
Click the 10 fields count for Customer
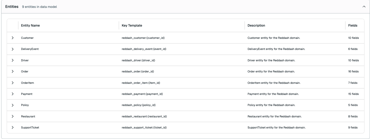(353, 38)
